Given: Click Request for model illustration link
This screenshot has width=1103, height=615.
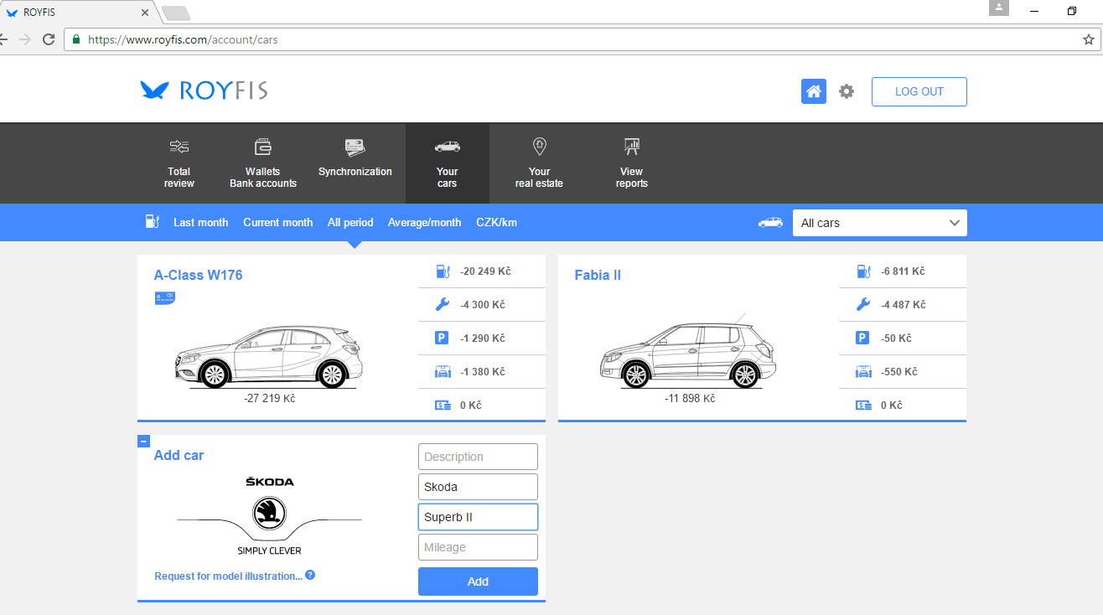Looking at the screenshot, I should pyautogui.click(x=229, y=576).
